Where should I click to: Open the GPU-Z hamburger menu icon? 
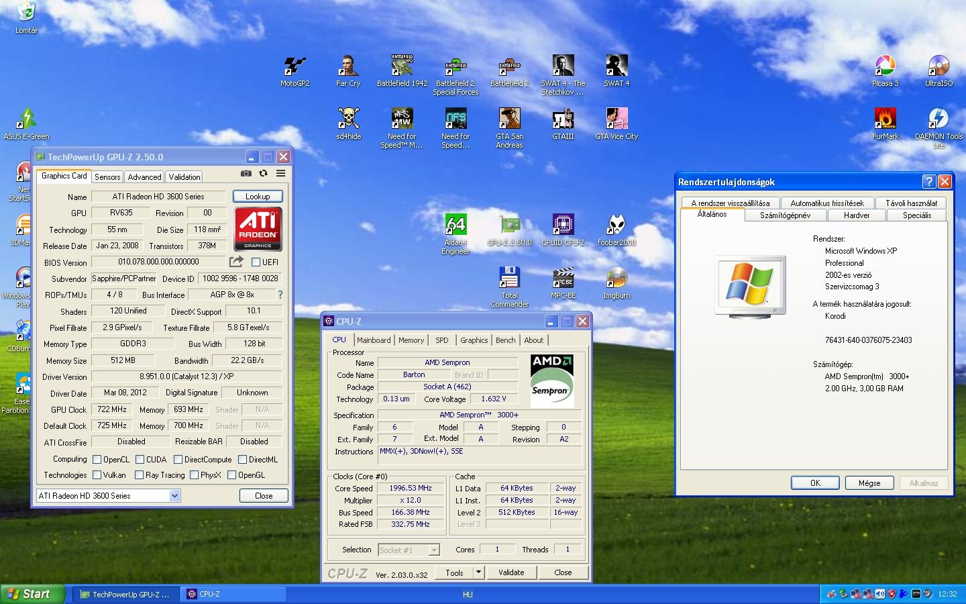tap(280, 173)
